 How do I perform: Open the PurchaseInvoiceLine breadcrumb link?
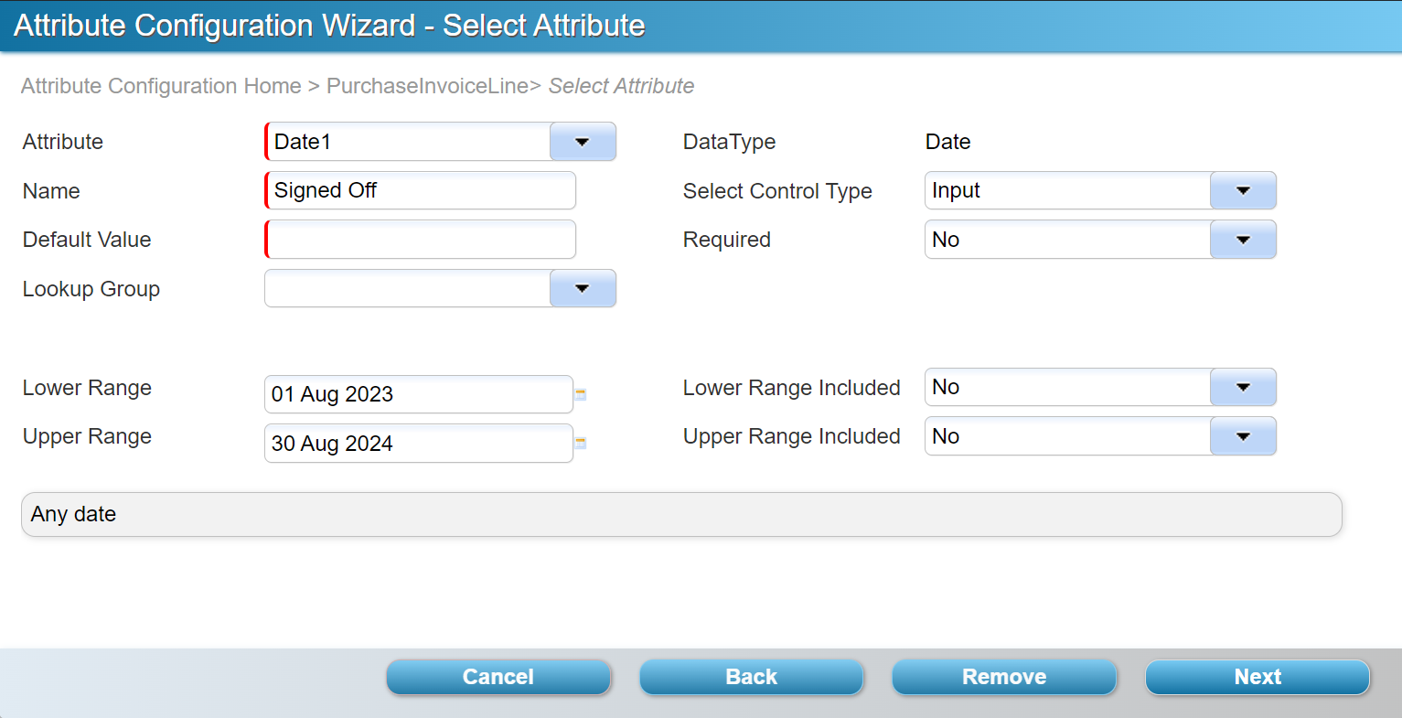pos(427,86)
